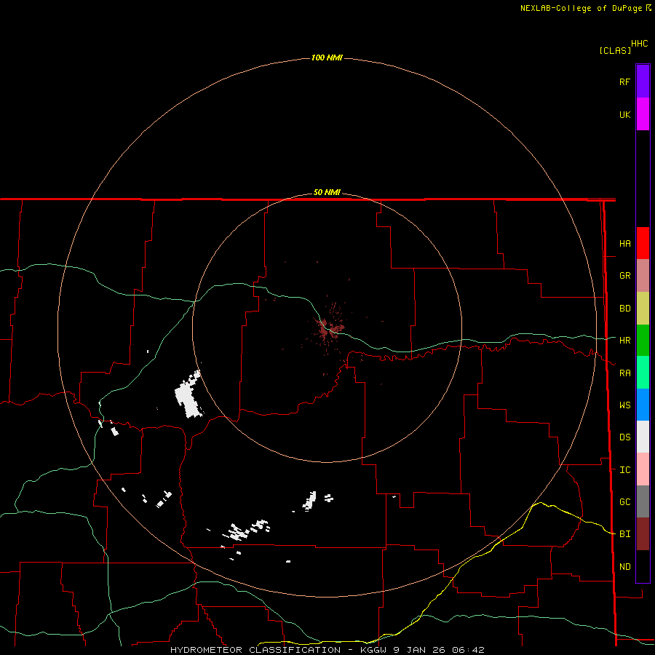655x655 pixels.
Task: Click the 100 NMI range ring label
Action: click(x=327, y=57)
